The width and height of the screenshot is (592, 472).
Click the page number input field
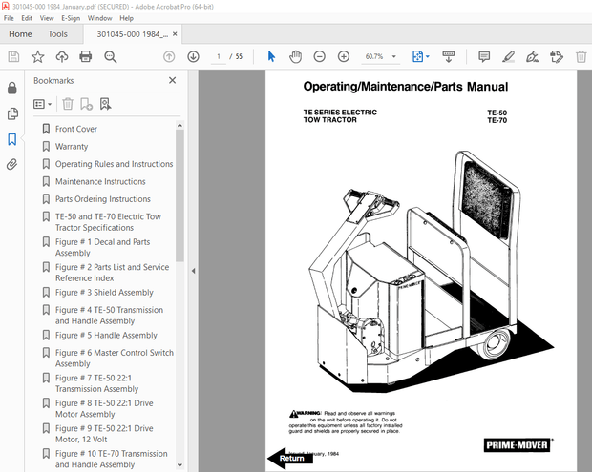tap(219, 56)
